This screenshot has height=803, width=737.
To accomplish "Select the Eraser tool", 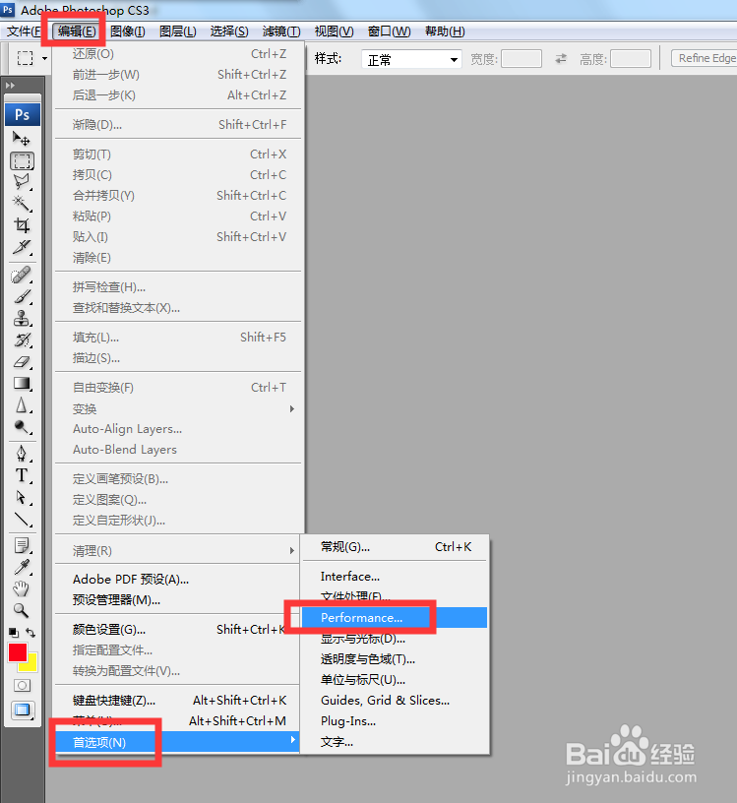I will [x=22, y=361].
